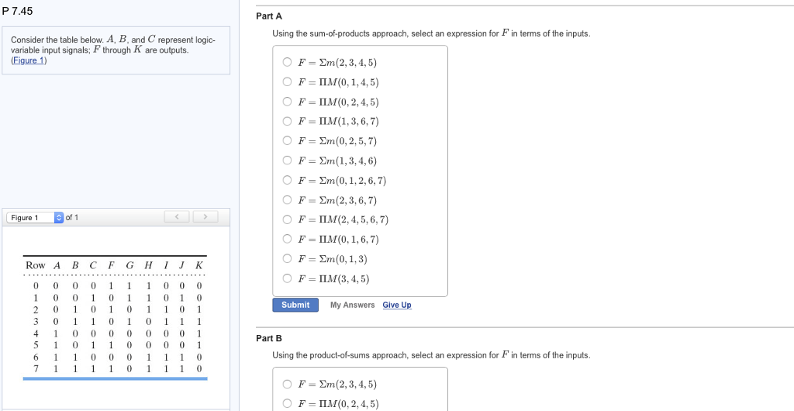Select option F = ΠM(0,1,4,5) in Part A

point(288,82)
